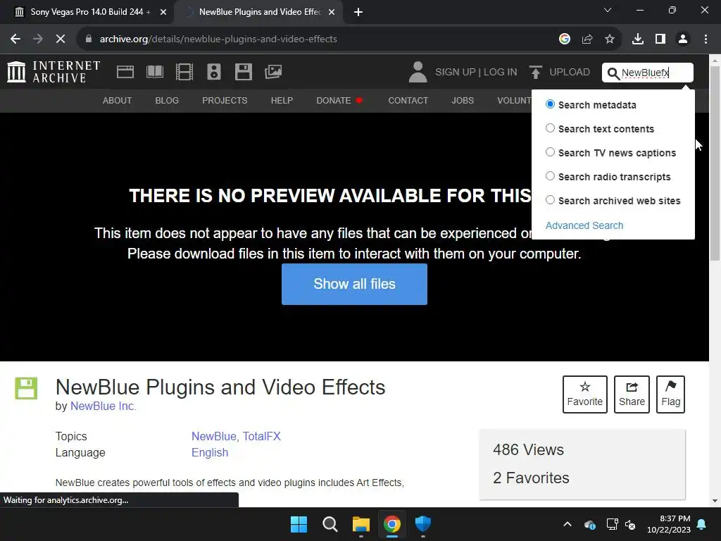721x541 pixels.
Task: Open File Explorer from taskbar
Action: click(x=361, y=524)
